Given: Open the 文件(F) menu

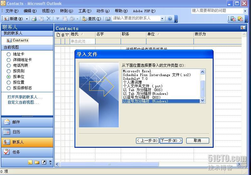Looking at the screenshot, I should (12, 11).
